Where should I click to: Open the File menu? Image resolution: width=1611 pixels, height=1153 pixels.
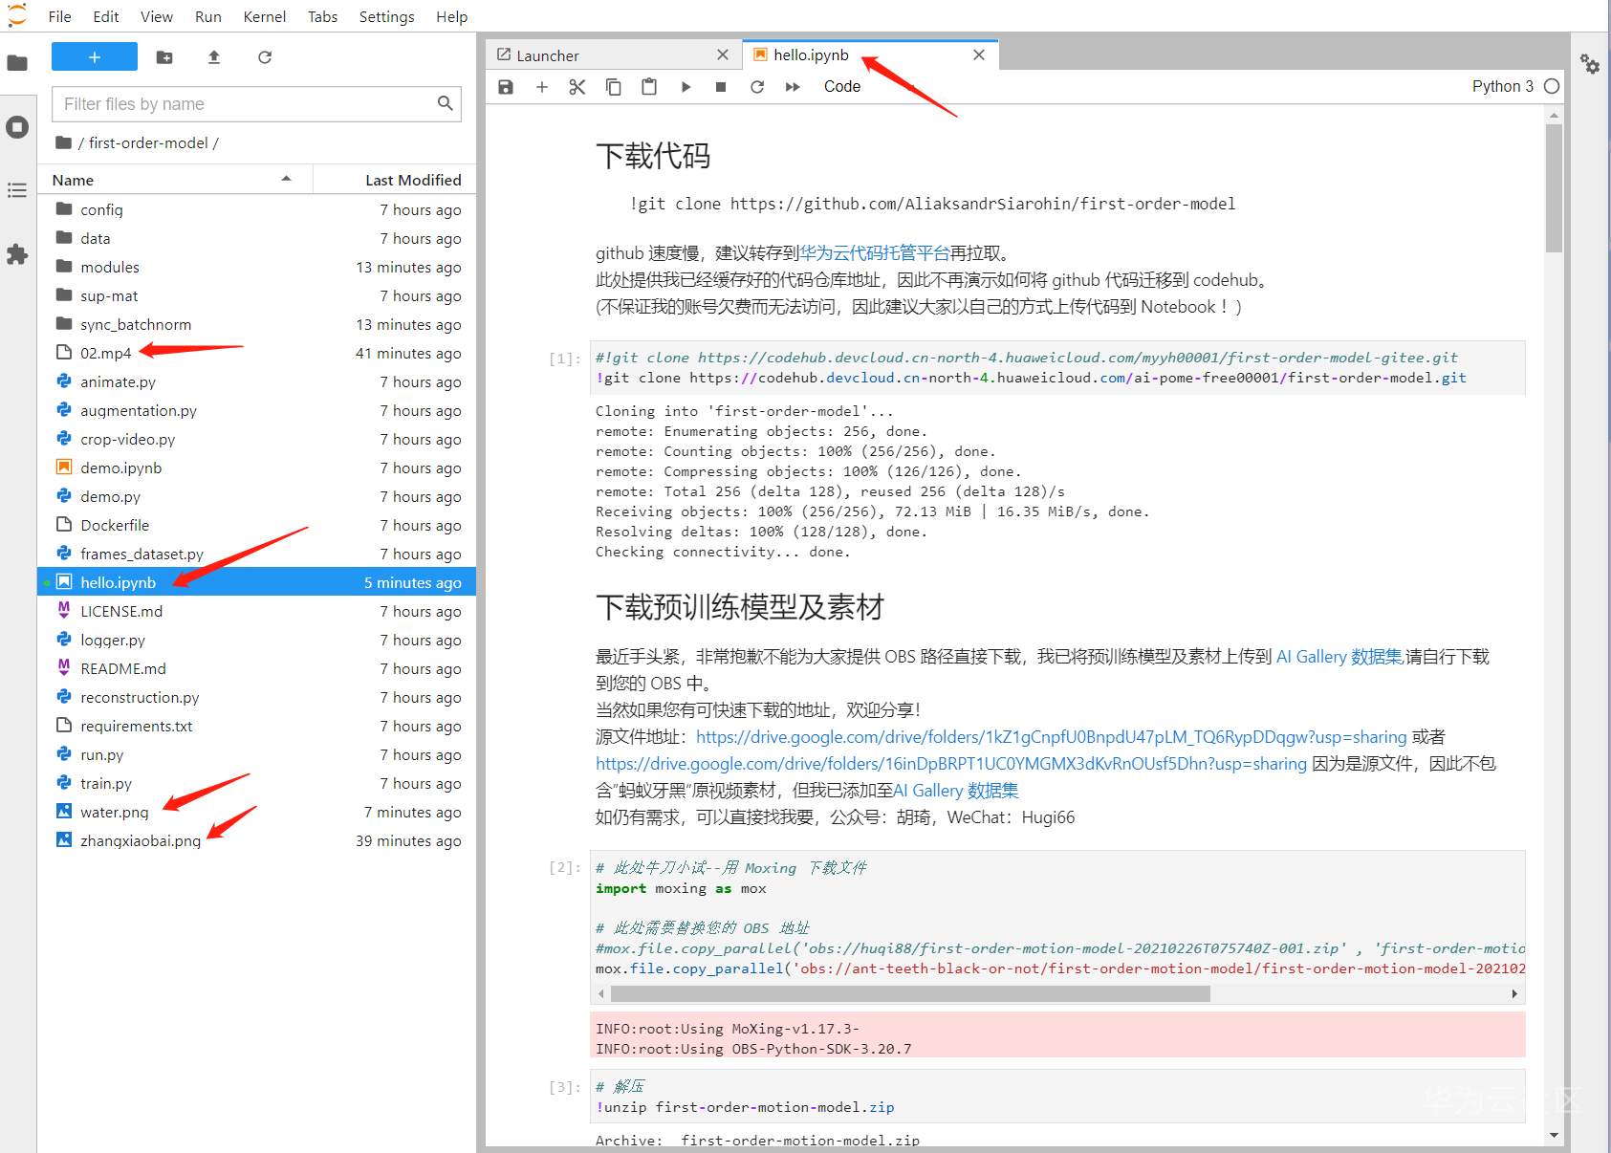(59, 16)
